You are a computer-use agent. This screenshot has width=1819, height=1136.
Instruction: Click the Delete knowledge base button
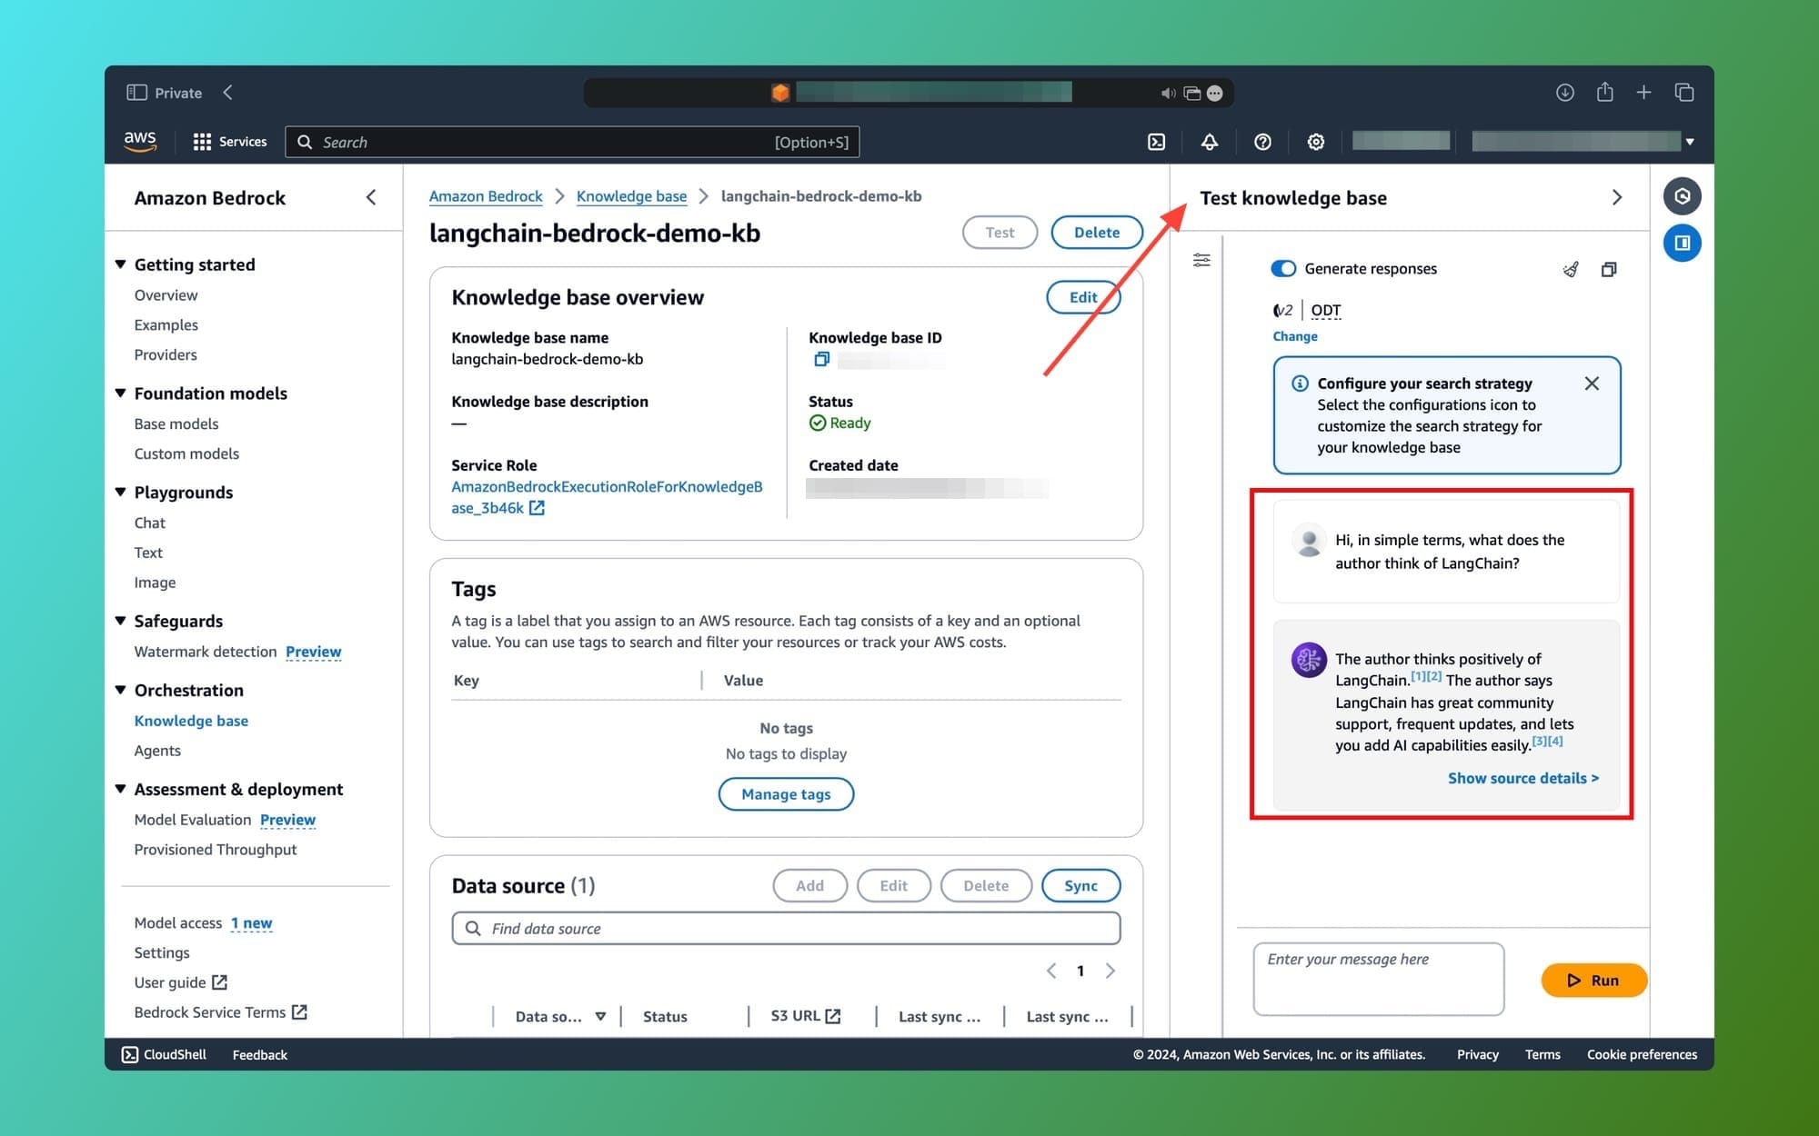[x=1098, y=232]
